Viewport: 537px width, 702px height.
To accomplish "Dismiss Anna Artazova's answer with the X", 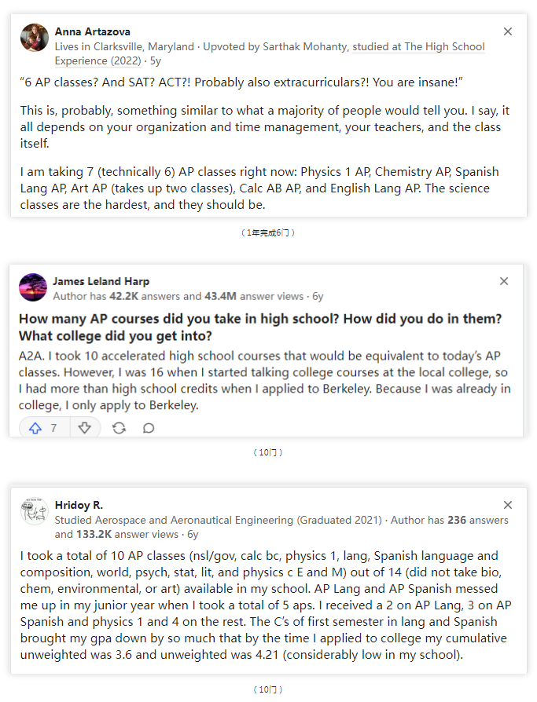I will click(x=507, y=31).
